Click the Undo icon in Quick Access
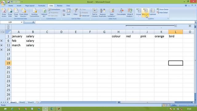The height and width of the screenshot is (111, 197). 12,2
